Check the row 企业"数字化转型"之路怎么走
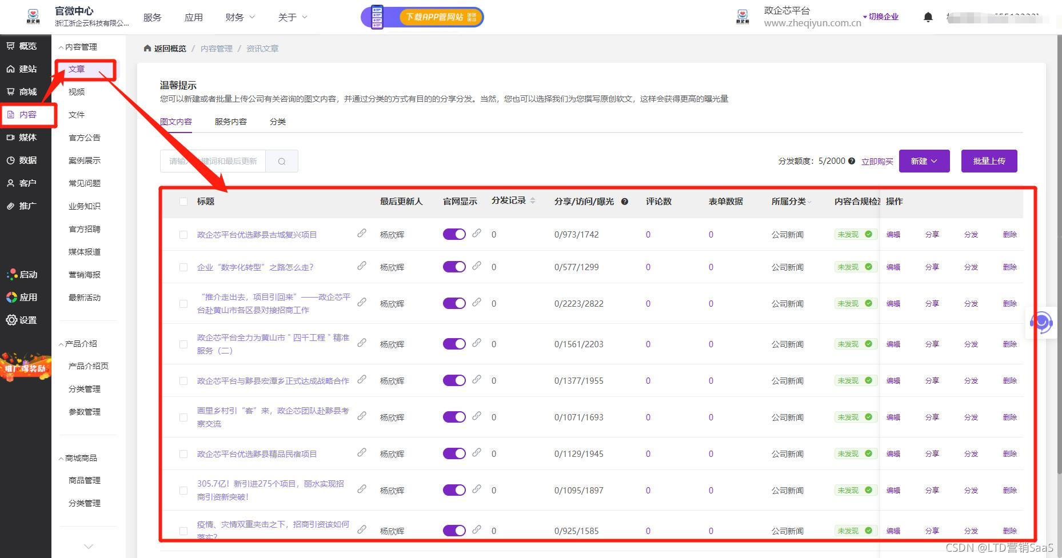The image size is (1062, 558). (x=183, y=267)
